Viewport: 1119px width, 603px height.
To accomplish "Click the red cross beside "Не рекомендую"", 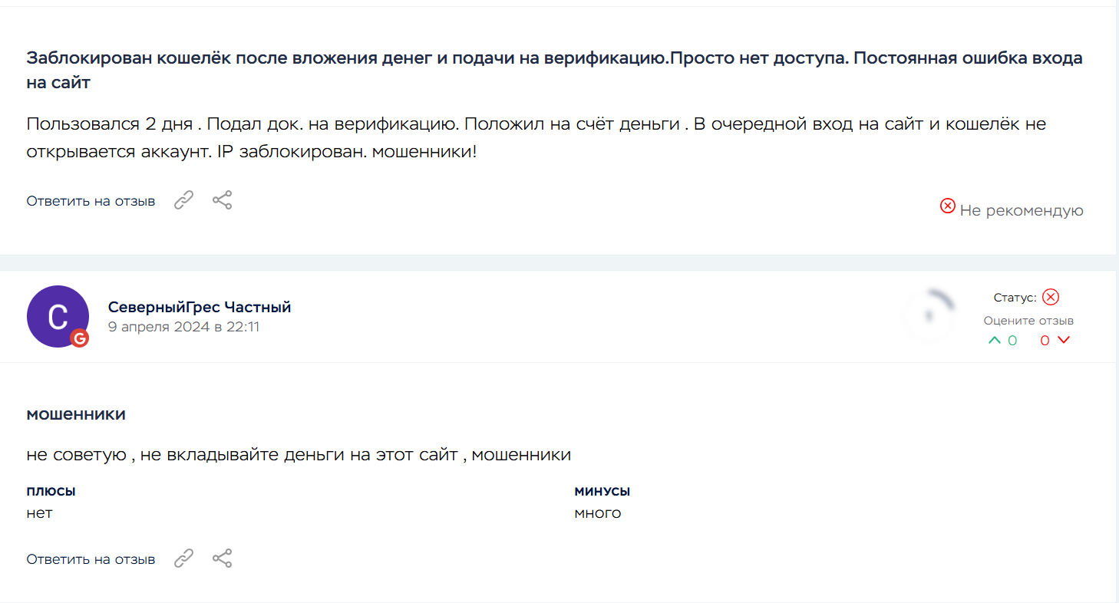I will 948,206.
